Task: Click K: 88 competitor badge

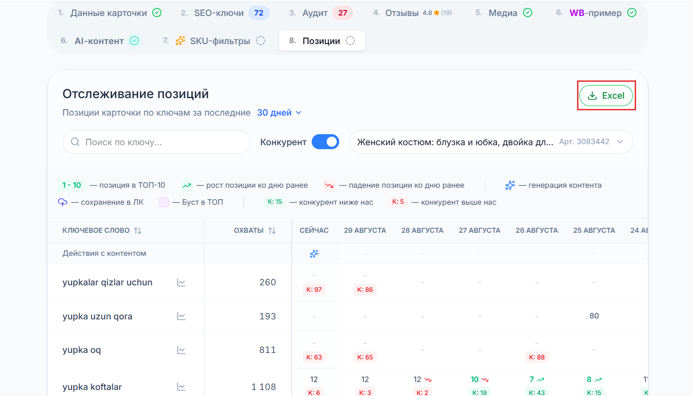Action: pyautogui.click(x=537, y=357)
